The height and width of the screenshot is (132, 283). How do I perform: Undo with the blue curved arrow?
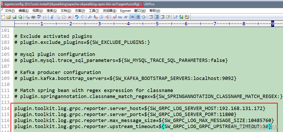(77, 17)
